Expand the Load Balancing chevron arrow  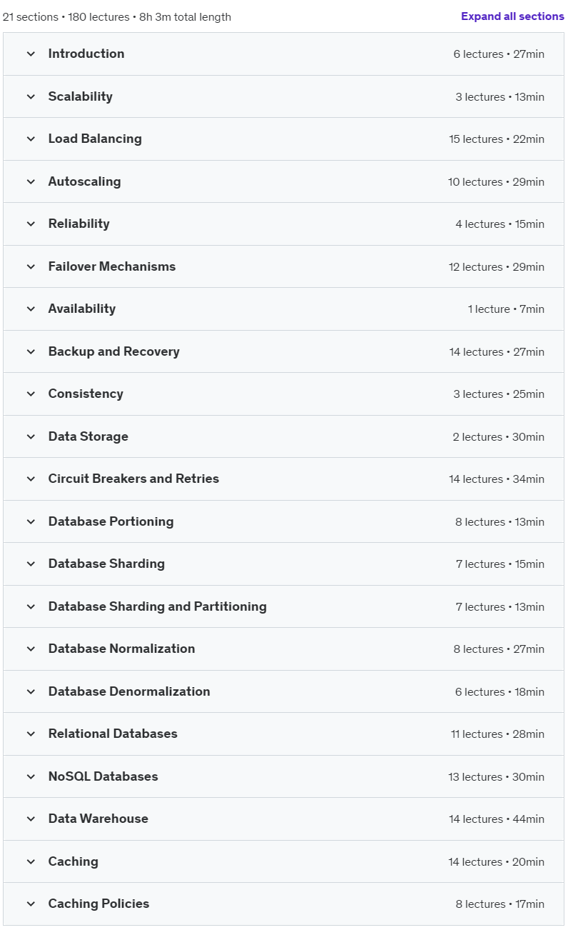click(x=31, y=139)
